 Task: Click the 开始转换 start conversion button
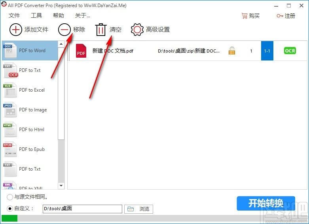coord(266,203)
